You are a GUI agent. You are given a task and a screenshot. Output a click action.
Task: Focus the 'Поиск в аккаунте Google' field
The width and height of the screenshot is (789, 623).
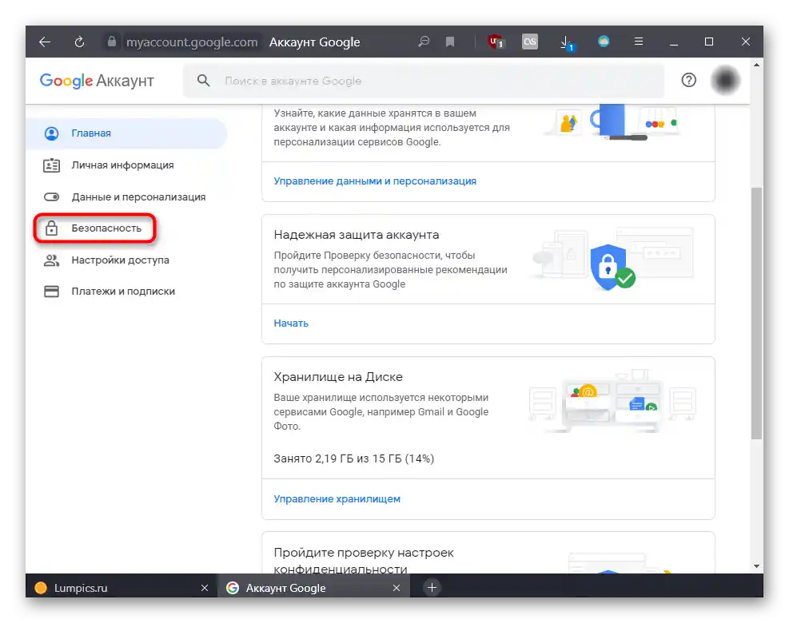tap(424, 81)
